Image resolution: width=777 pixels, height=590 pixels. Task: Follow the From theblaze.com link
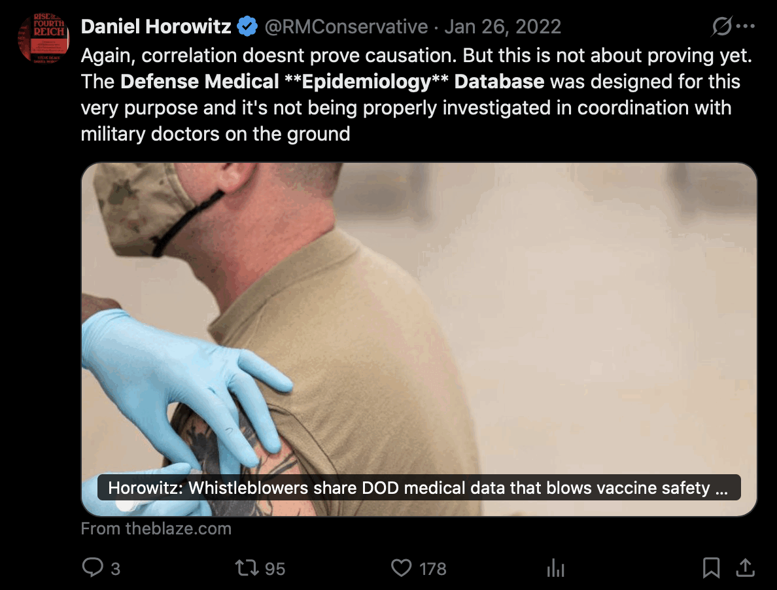pos(156,529)
